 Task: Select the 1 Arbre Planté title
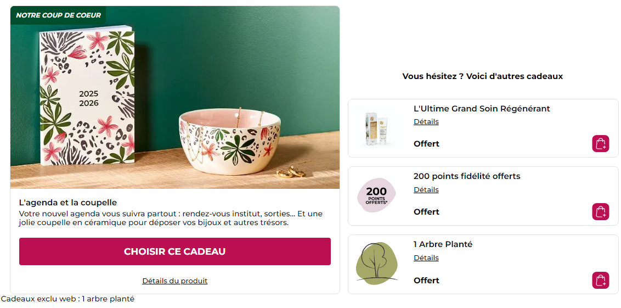[x=443, y=244]
